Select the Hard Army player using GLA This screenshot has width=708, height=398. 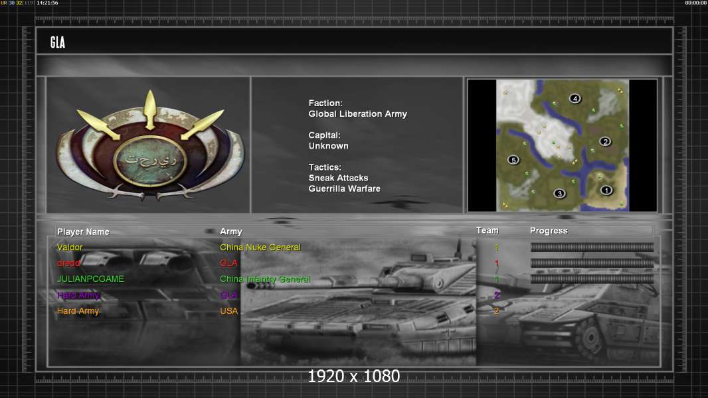click(x=78, y=295)
